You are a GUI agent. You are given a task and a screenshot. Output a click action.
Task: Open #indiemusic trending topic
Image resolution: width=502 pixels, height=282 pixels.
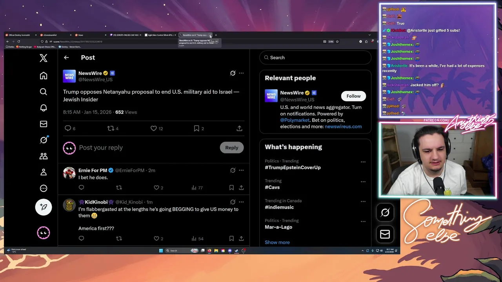click(x=279, y=207)
